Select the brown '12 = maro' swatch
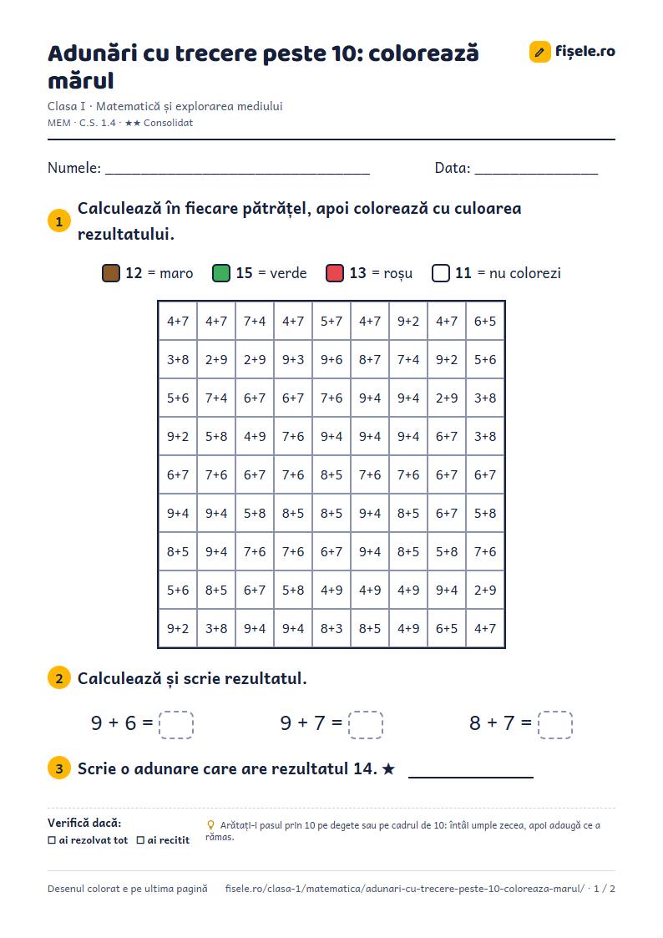 111,273
